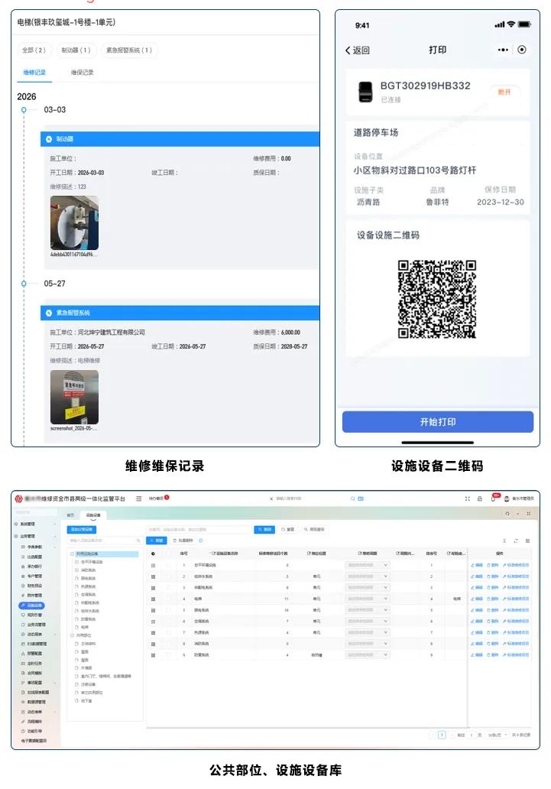Click the blue add button above the tree
The width and height of the screenshot is (551, 789).
(x=82, y=529)
